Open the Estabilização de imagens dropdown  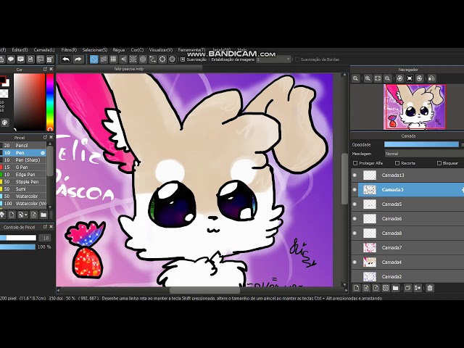(x=274, y=59)
